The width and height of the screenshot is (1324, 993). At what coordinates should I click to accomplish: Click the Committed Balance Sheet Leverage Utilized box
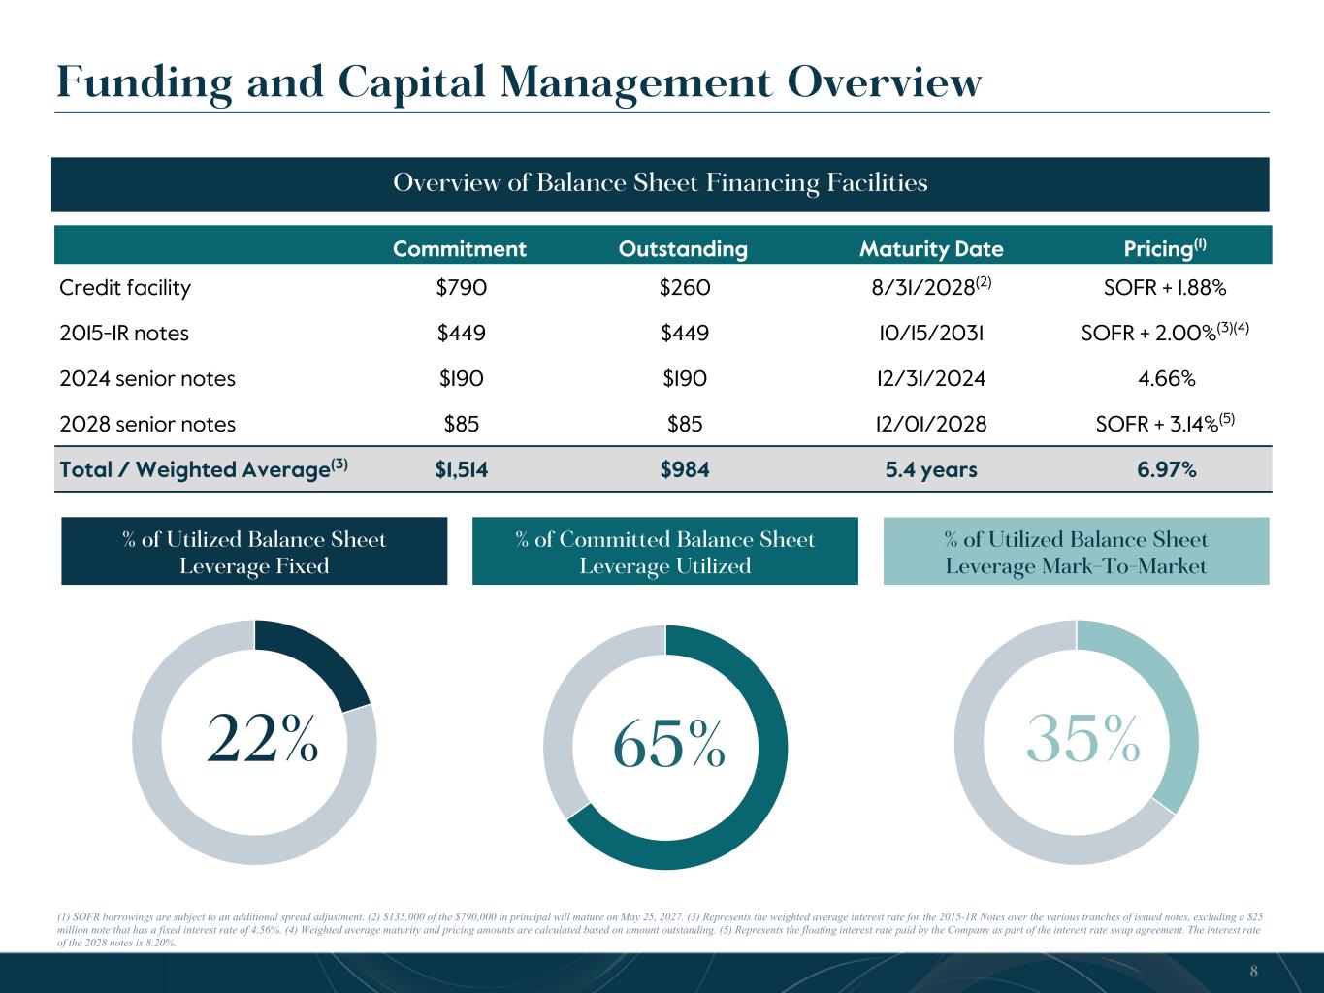click(x=664, y=552)
